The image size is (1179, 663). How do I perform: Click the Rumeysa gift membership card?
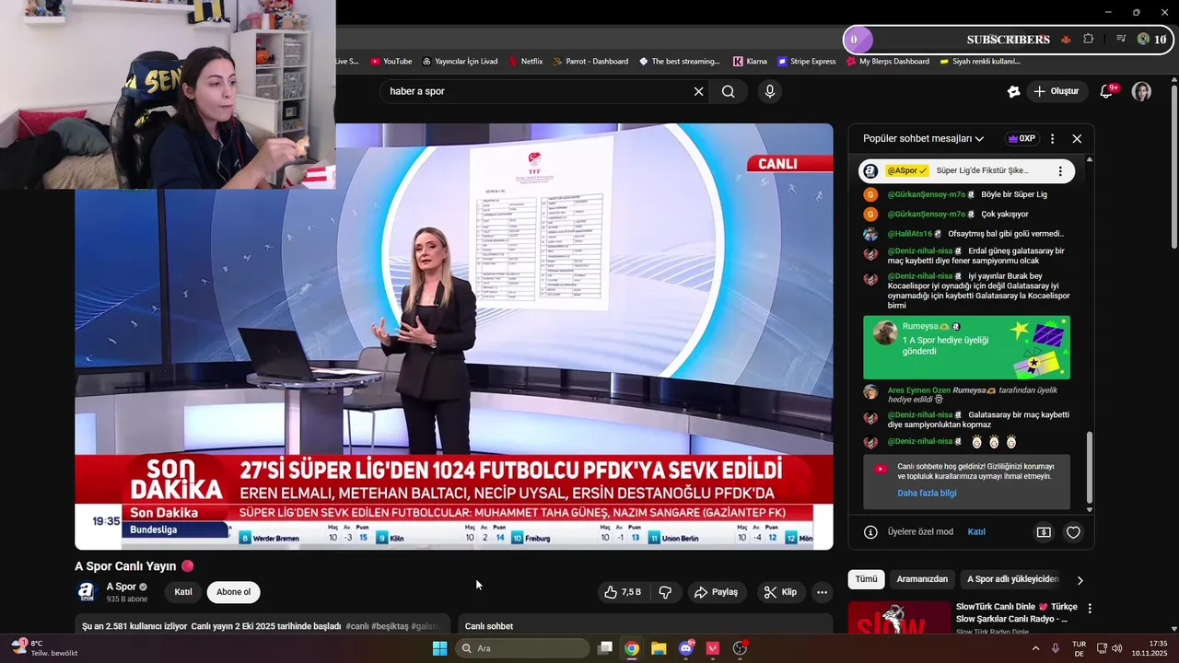[x=966, y=348]
